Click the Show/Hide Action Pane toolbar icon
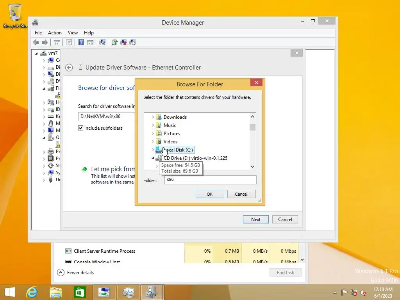Viewport: 400px width, 300px height. click(90, 42)
